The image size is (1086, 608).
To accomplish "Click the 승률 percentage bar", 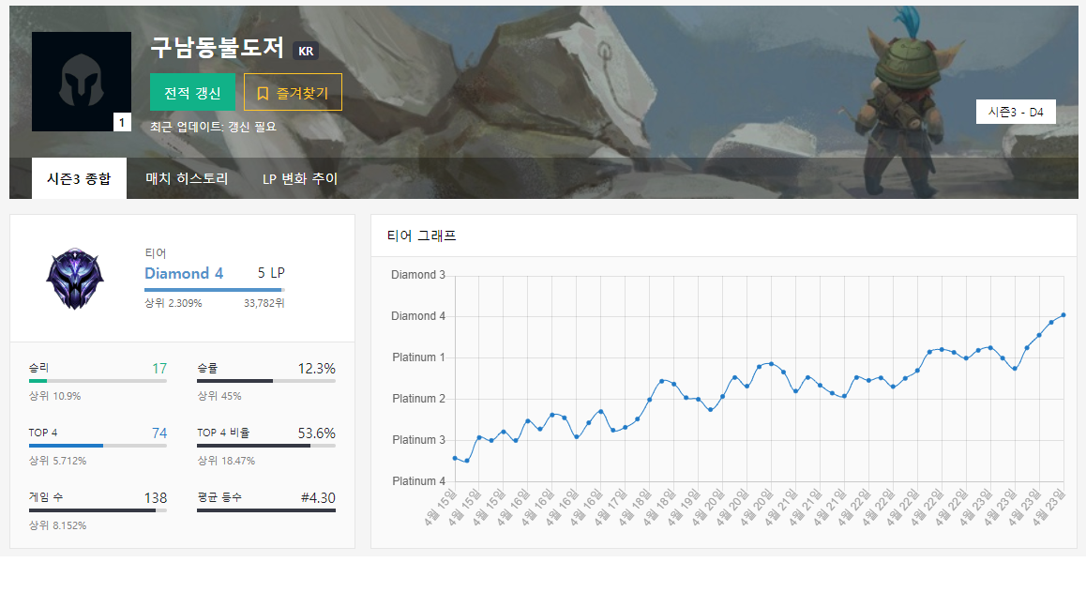I will [x=265, y=381].
